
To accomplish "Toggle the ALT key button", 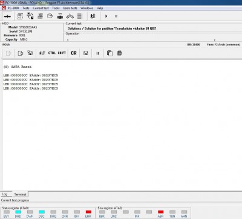I will (42, 53).
